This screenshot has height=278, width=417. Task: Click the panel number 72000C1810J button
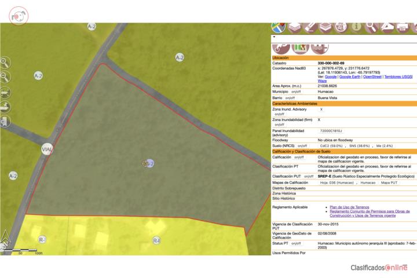tap(331, 131)
